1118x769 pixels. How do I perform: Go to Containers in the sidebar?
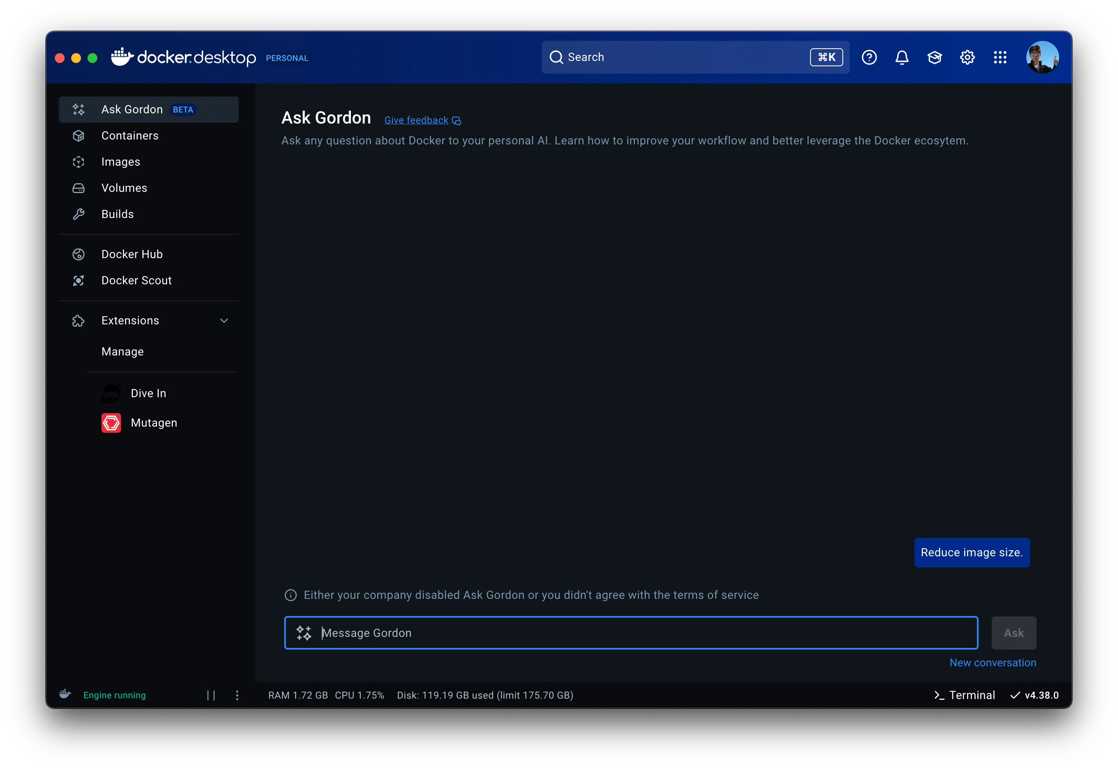(130, 135)
